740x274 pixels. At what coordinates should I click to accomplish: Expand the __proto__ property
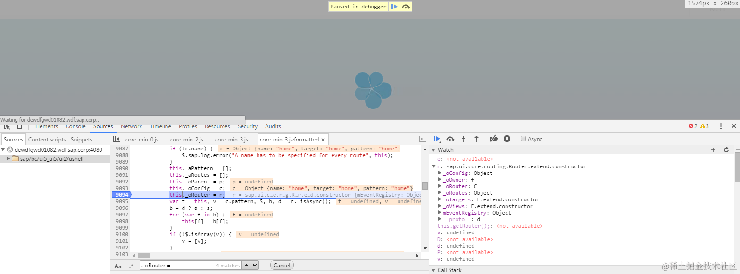(440, 219)
